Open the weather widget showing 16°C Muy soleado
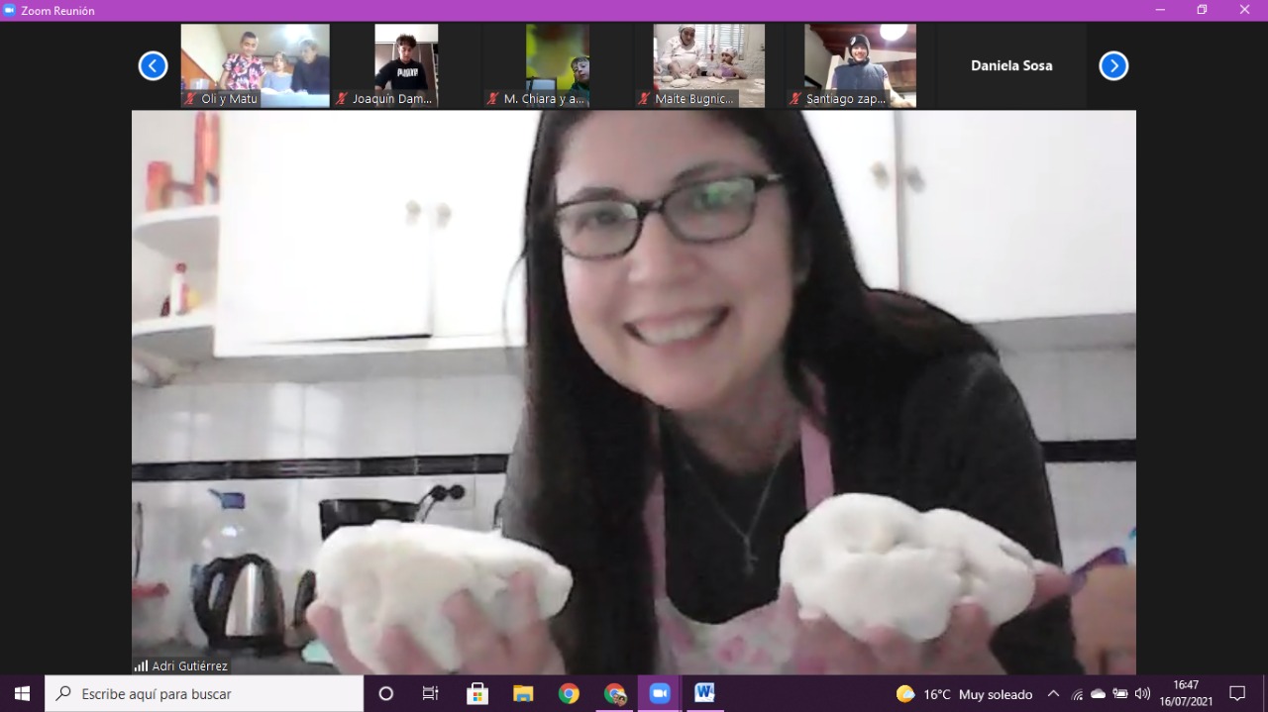Screen dimensions: 1268x712 [964, 694]
